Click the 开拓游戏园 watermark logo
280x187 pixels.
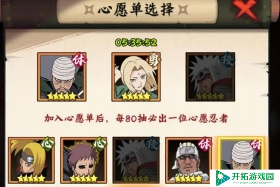(x=245, y=178)
